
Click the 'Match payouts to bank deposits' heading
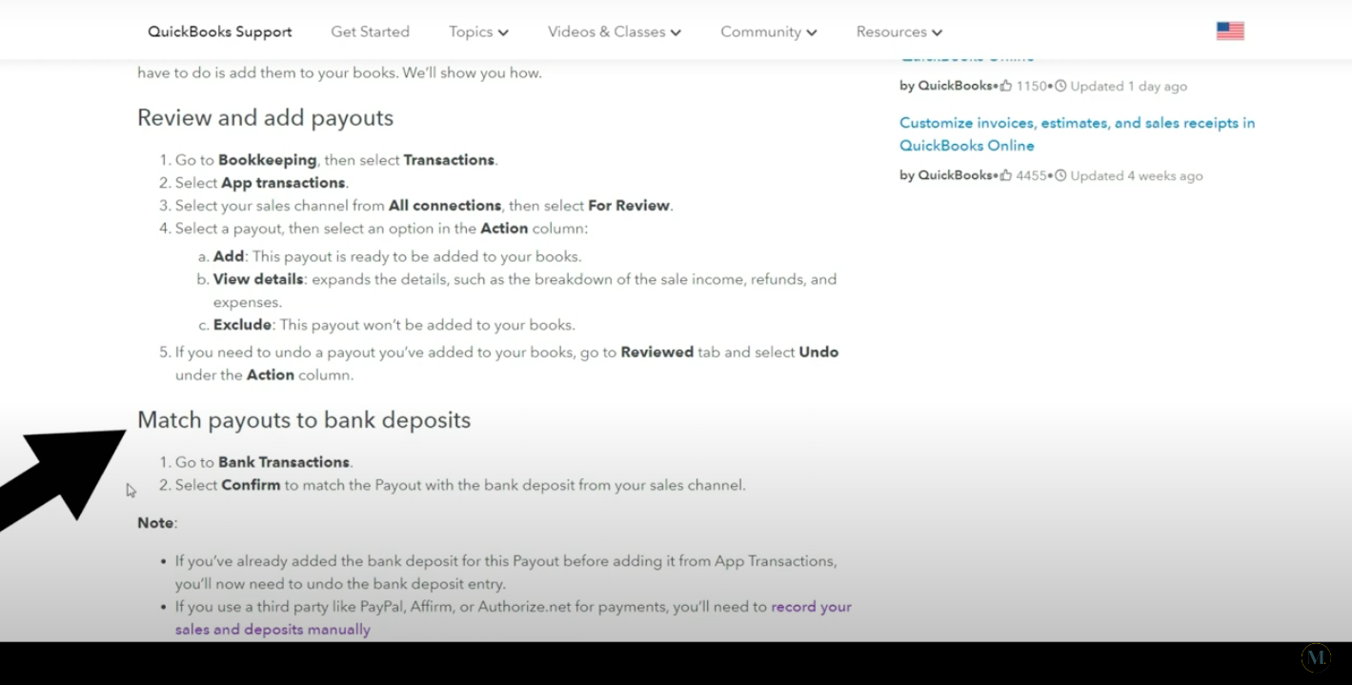pos(304,420)
